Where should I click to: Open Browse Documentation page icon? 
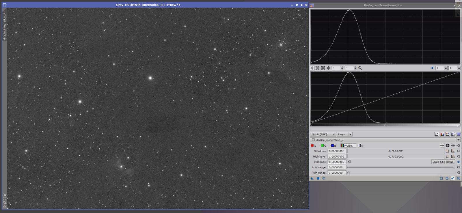point(447,178)
